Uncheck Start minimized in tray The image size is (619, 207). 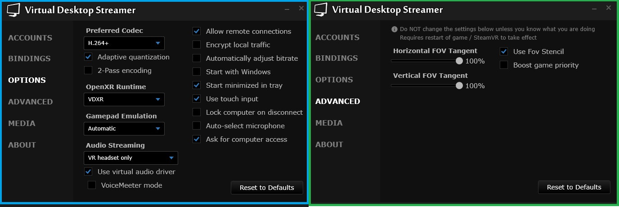[x=197, y=85]
